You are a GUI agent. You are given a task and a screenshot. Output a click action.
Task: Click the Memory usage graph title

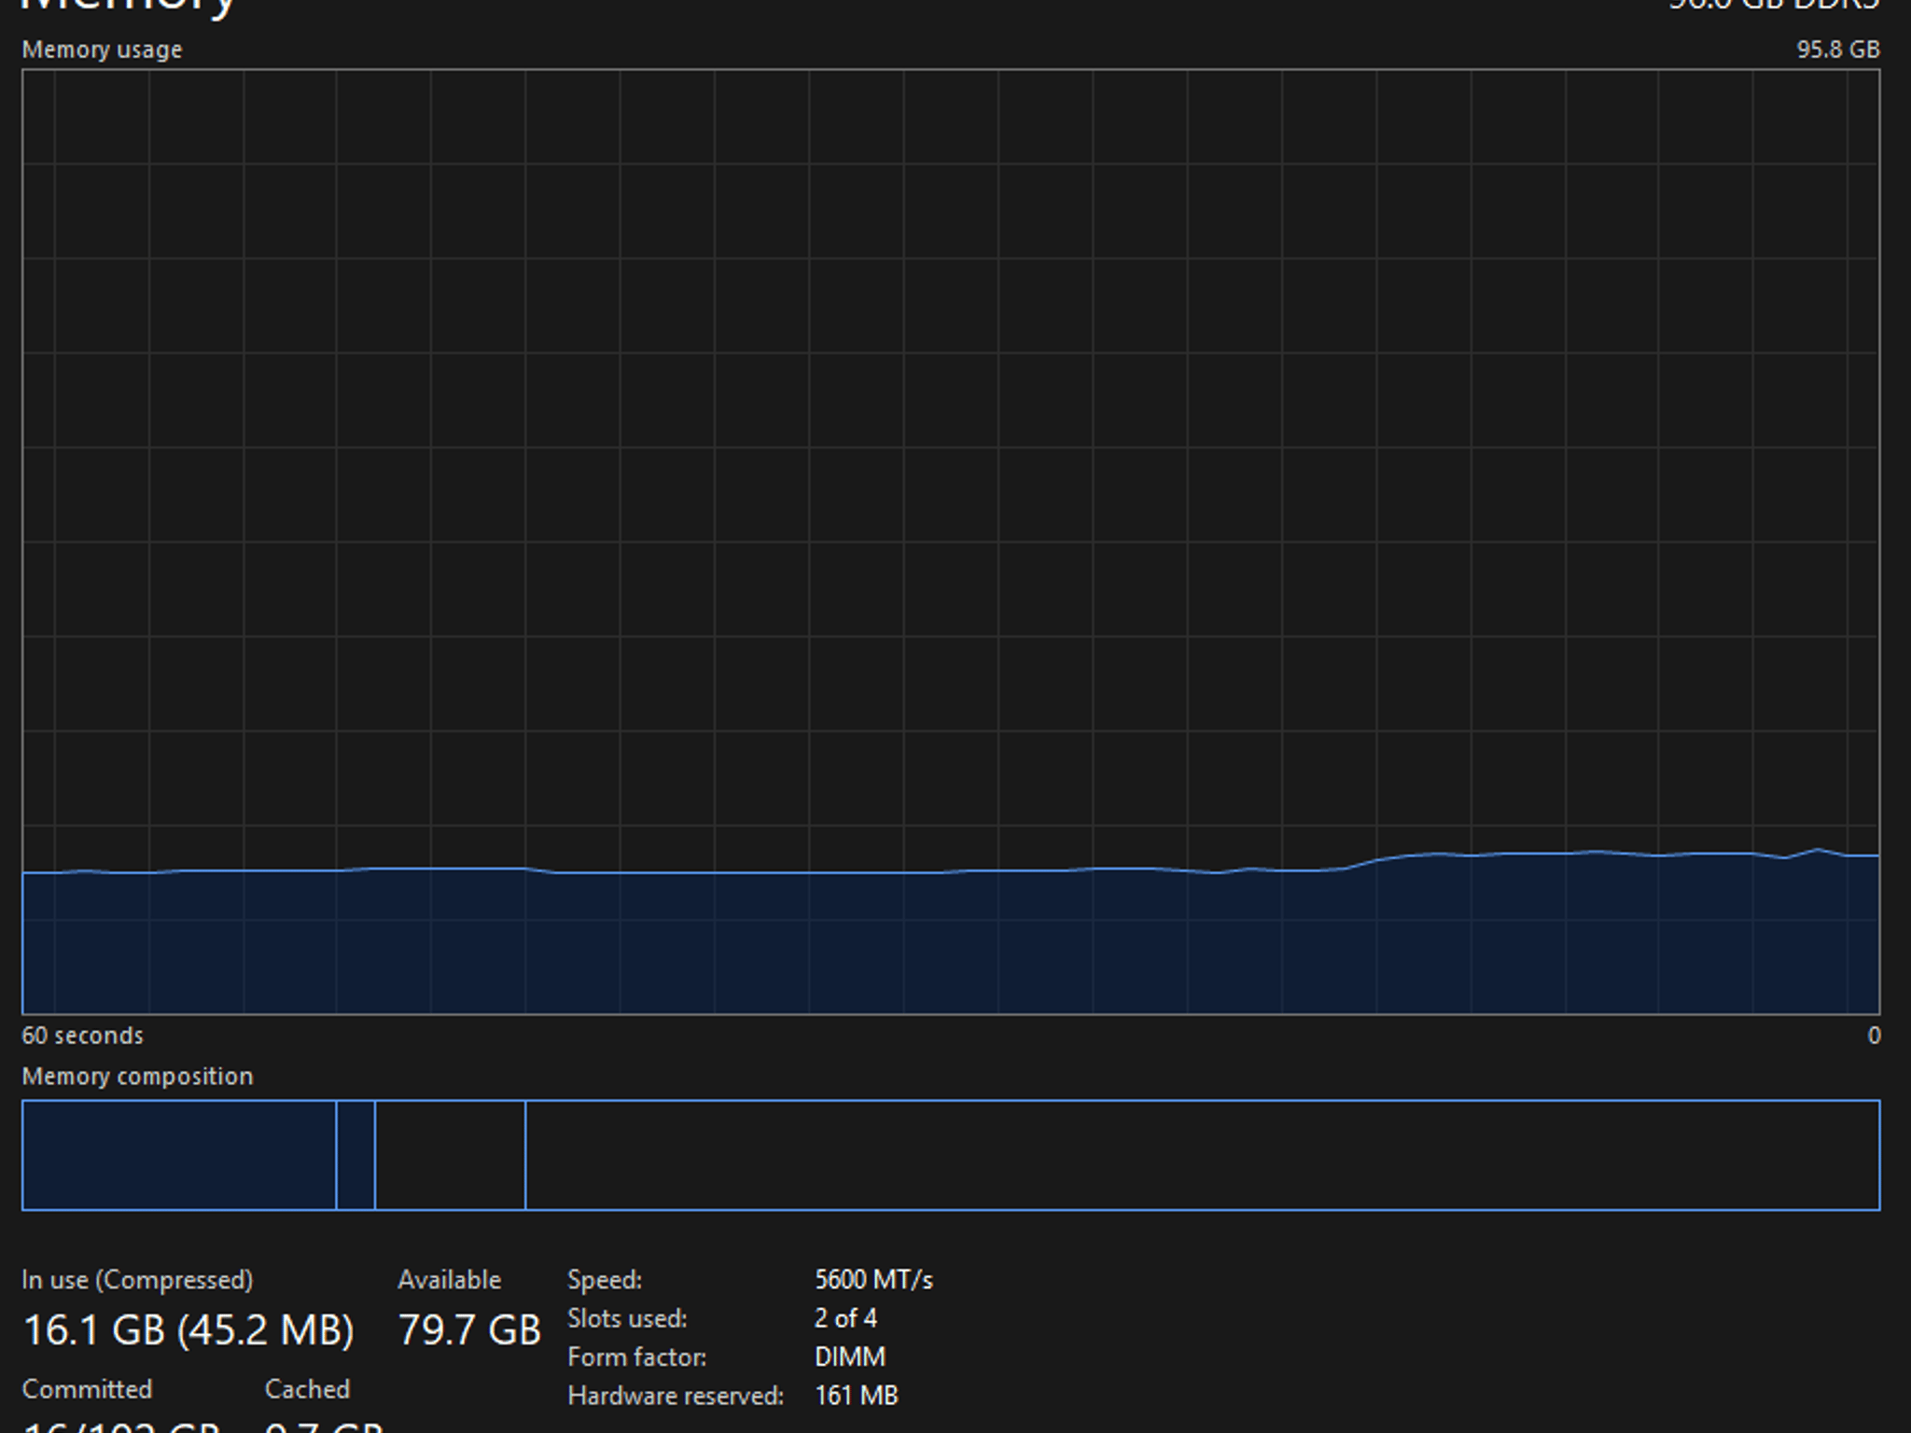tap(102, 49)
